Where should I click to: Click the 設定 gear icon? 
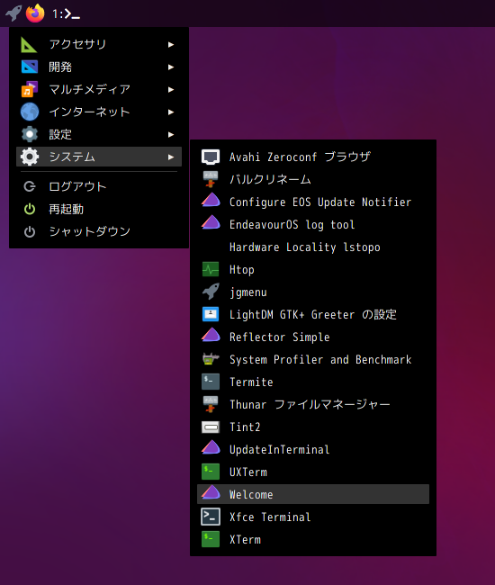[29, 134]
